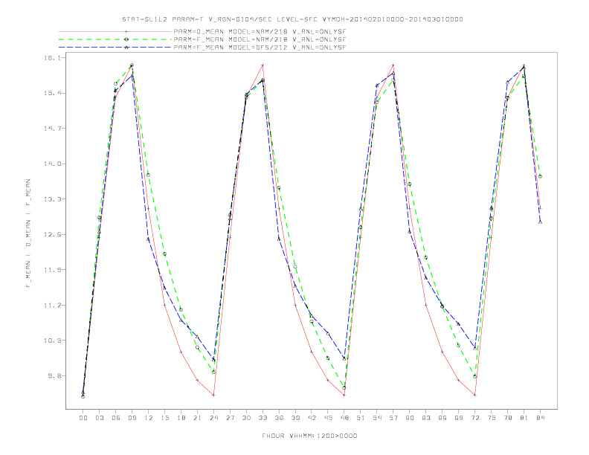Click y-axis tick value 12.6
Viewport: 589px width, 455px height.
[x=52, y=235]
